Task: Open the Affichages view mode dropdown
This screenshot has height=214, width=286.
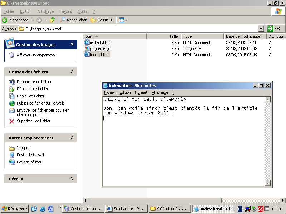Action: [123, 20]
